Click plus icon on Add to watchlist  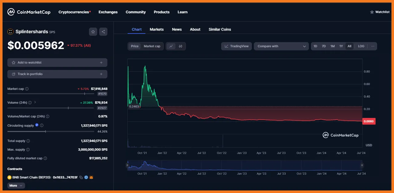tap(101, 62)
